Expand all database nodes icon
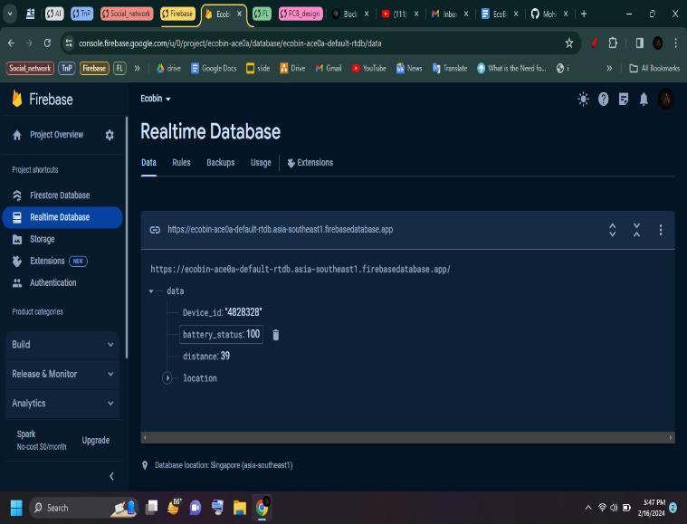Image resolution: width=687 pixels, height=524 pixels. (x=613, y=230)
